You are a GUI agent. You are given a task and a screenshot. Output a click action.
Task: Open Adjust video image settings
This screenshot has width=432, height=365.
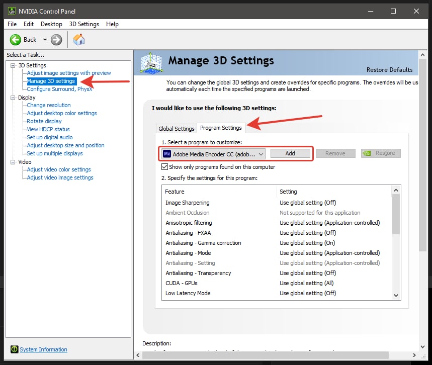tap(60, 177)
